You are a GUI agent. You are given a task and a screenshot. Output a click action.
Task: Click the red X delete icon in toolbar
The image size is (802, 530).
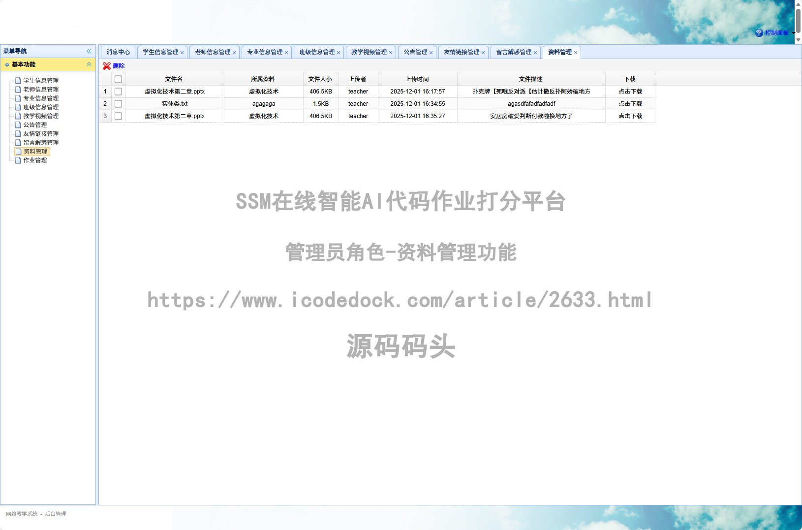tap(106, 65)
